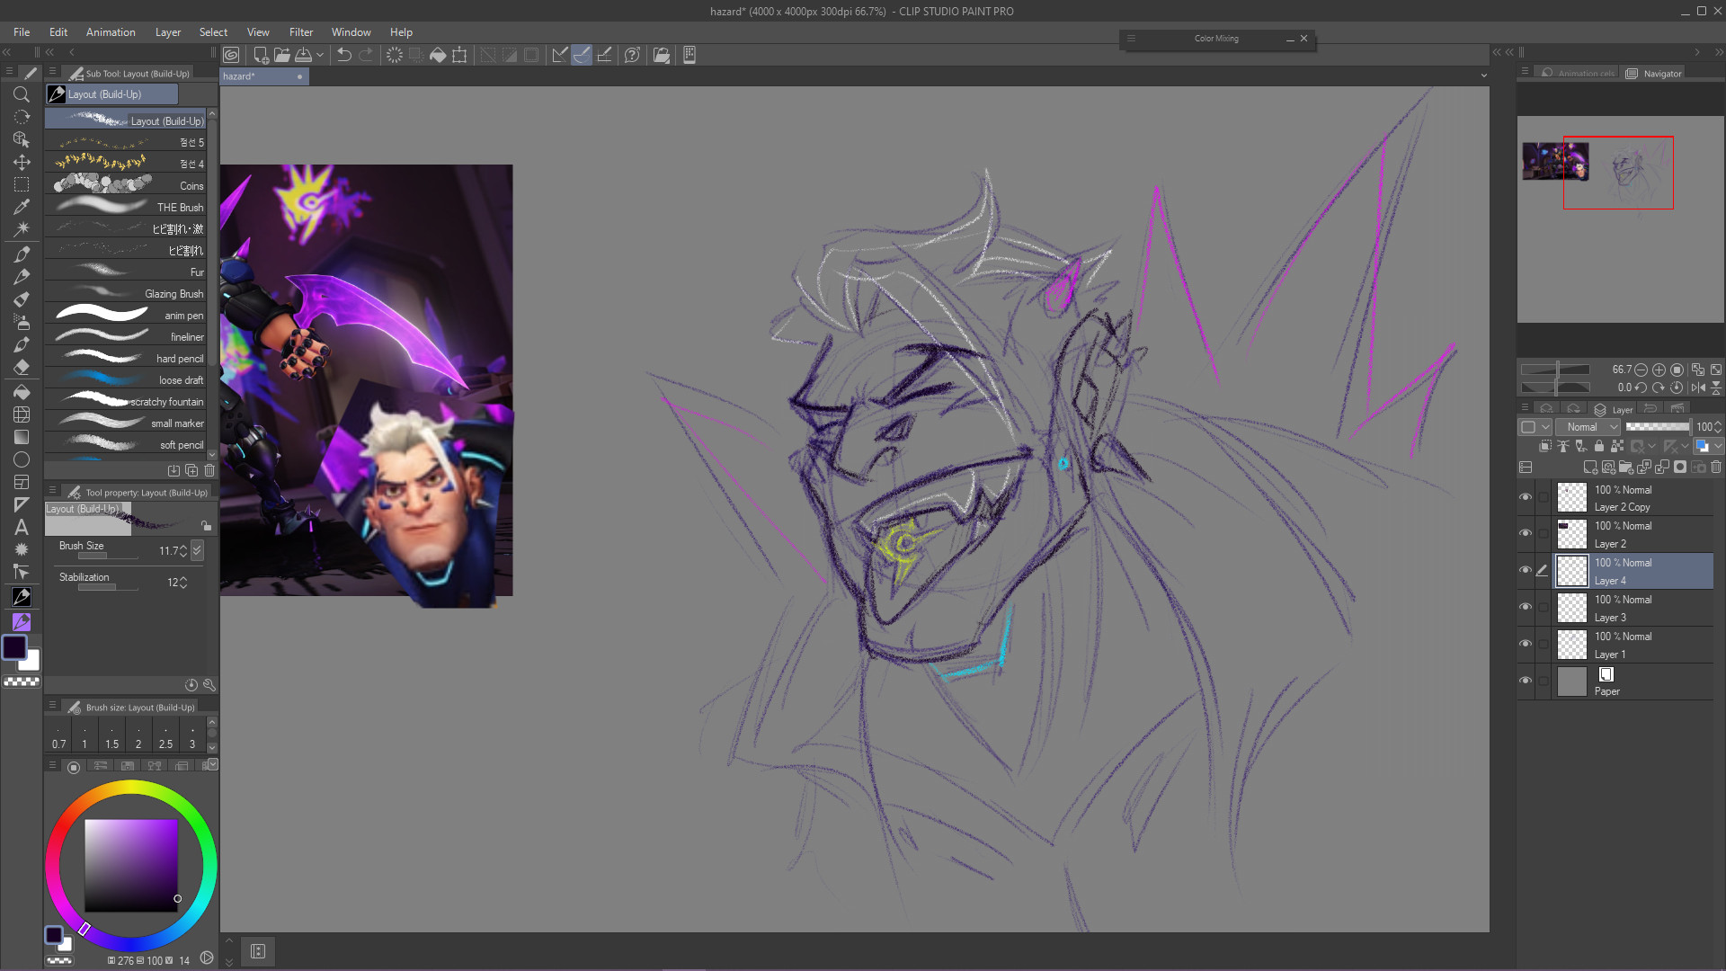Select the Text tool

pos(22,527)
